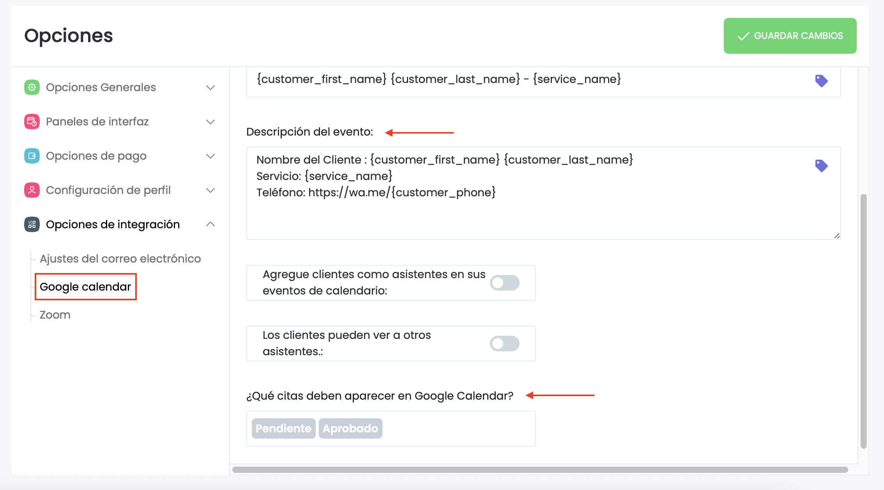Screen dimensions: 884x490
Task: Open tag shortcodes for event title field
Action: tap(821, 81)
